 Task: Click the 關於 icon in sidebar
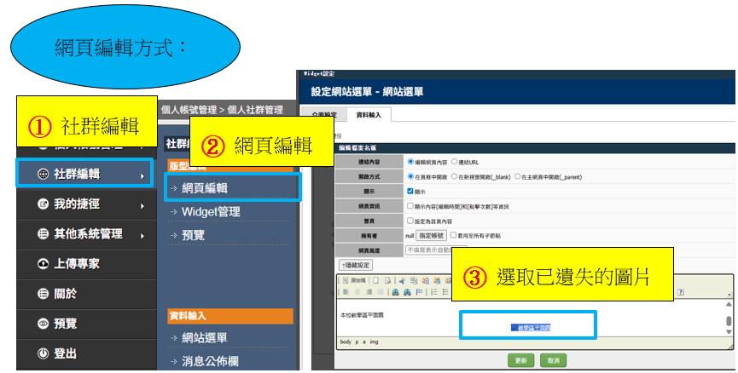(x=43, y=294)
